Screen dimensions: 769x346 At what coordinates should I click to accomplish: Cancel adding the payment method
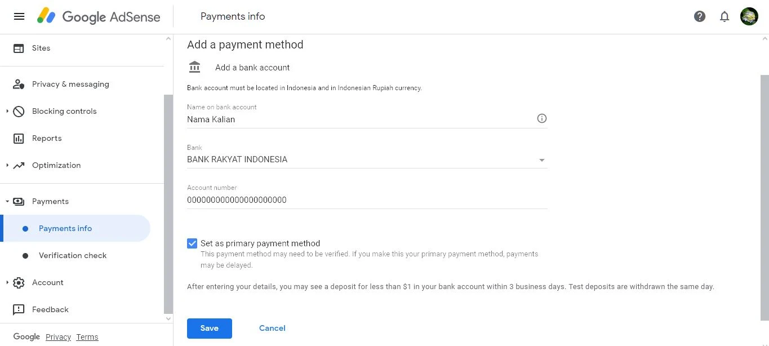click(272, 328)
